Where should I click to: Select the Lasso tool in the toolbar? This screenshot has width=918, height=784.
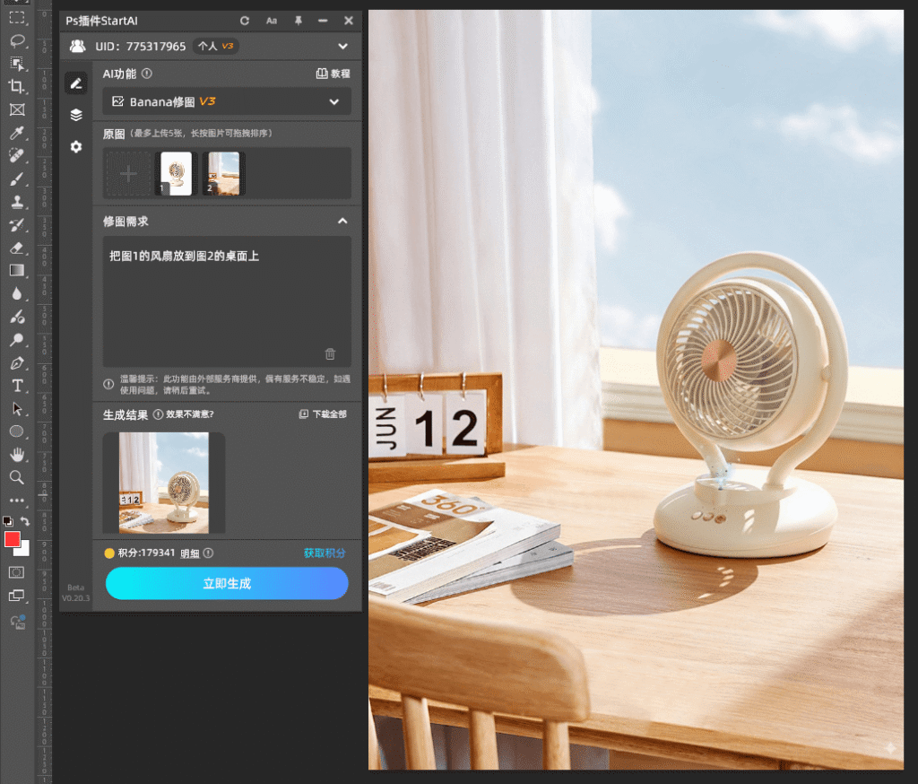click(17, 40)
